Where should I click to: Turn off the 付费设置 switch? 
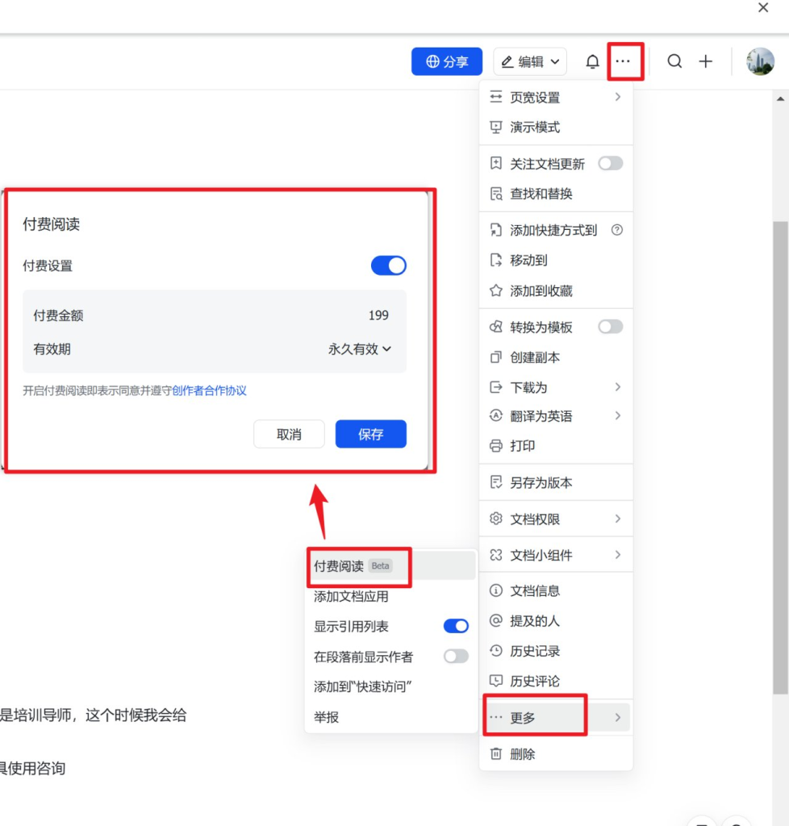[x=388, y=265]
